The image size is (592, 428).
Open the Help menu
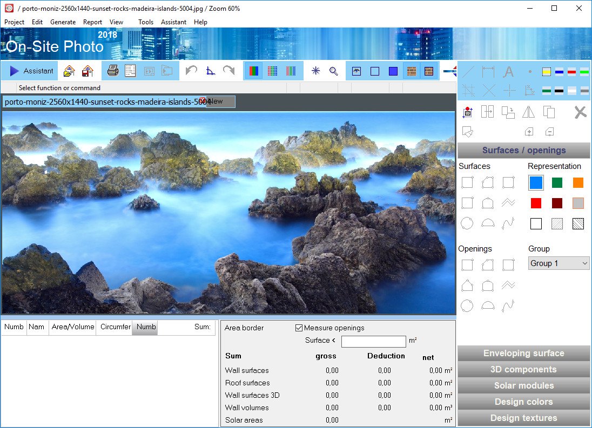[x=200, y=22]
